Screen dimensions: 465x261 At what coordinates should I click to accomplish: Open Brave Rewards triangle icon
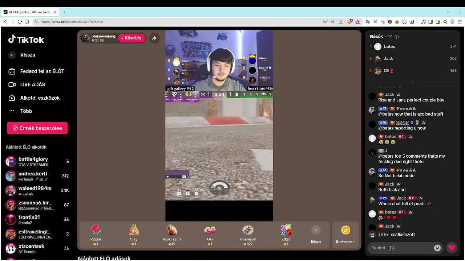click(x=358, y=22)
